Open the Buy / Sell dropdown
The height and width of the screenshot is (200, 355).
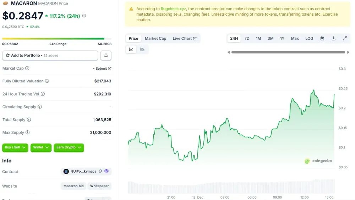[15, 147]
